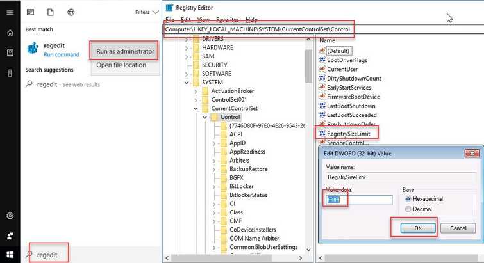Select the BitlockerStatus key
Image resolution: width=484 pixels, height=263 pixels.
[x=249, y=195]
